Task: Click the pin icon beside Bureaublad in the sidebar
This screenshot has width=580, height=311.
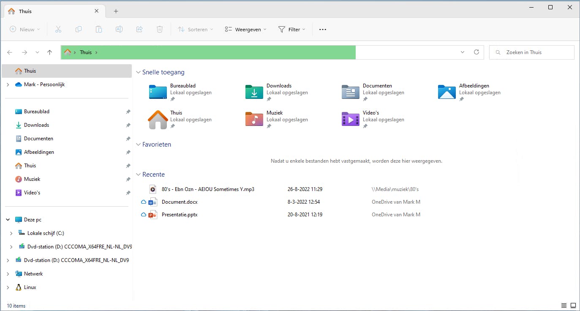Action: [x=128, y=112]
